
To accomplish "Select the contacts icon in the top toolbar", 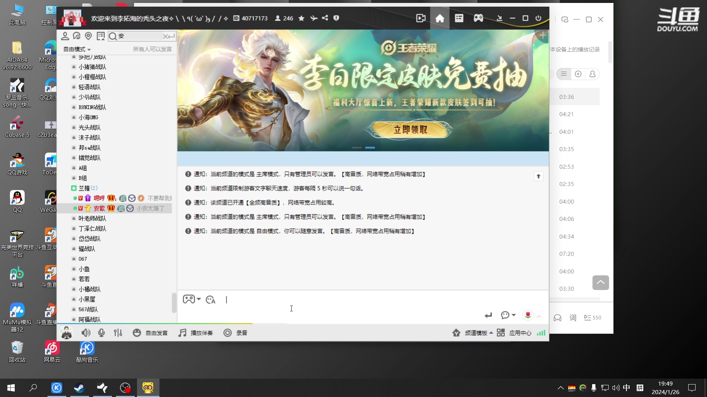I will [65, 36].
